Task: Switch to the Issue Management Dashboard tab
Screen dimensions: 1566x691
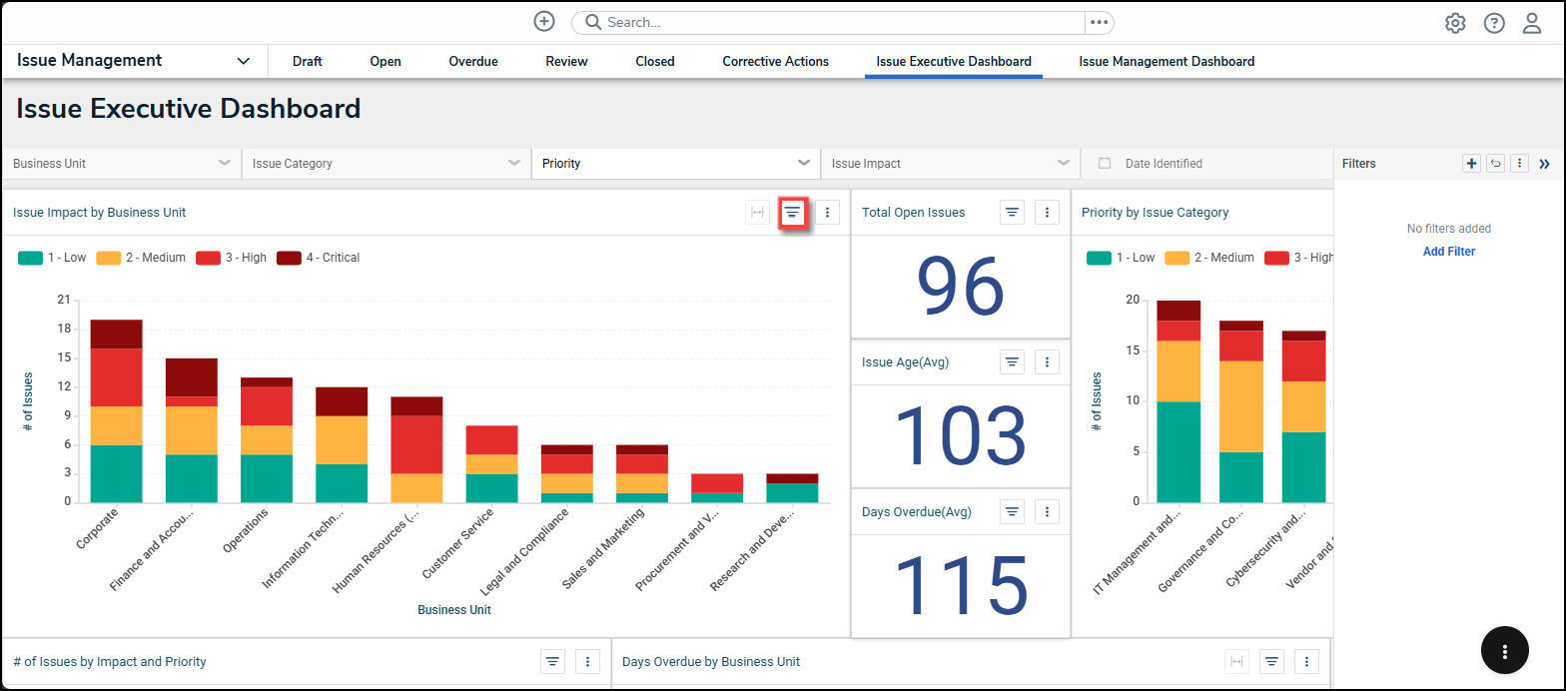Action: (x=1167, y=61)
